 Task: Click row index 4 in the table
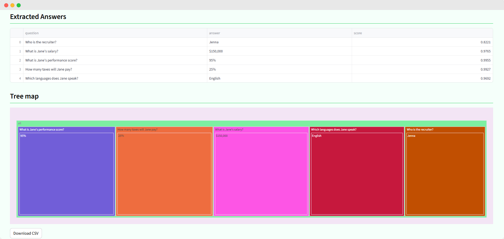[17, 78]
